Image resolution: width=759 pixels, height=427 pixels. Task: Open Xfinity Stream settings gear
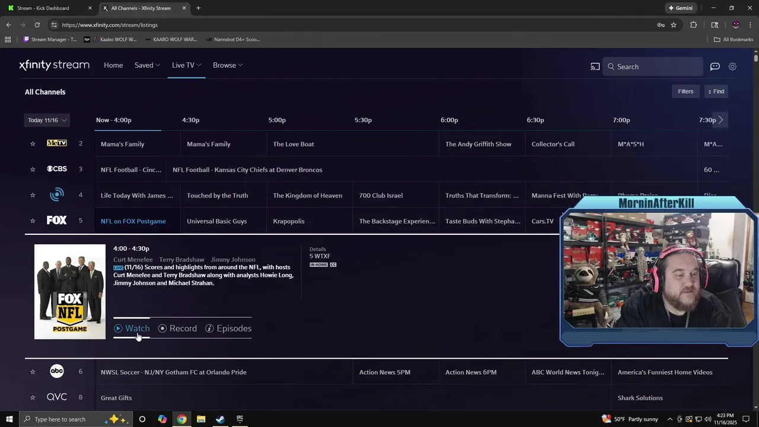point(732,66)
